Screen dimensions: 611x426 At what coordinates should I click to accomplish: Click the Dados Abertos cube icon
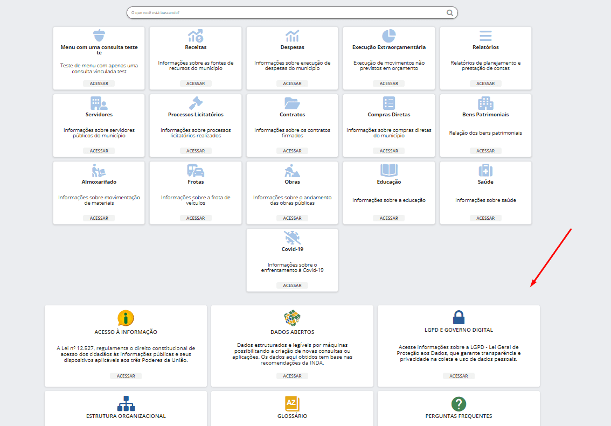pos(292,318)
